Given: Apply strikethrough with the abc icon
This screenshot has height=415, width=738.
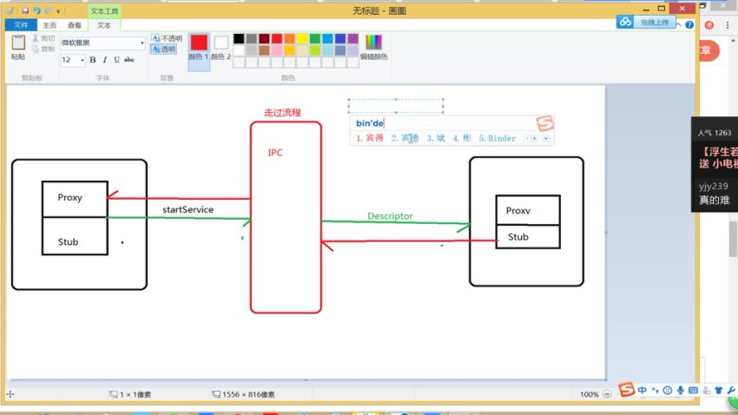Looking at the screenshot, I should click(x=129, y=60).
